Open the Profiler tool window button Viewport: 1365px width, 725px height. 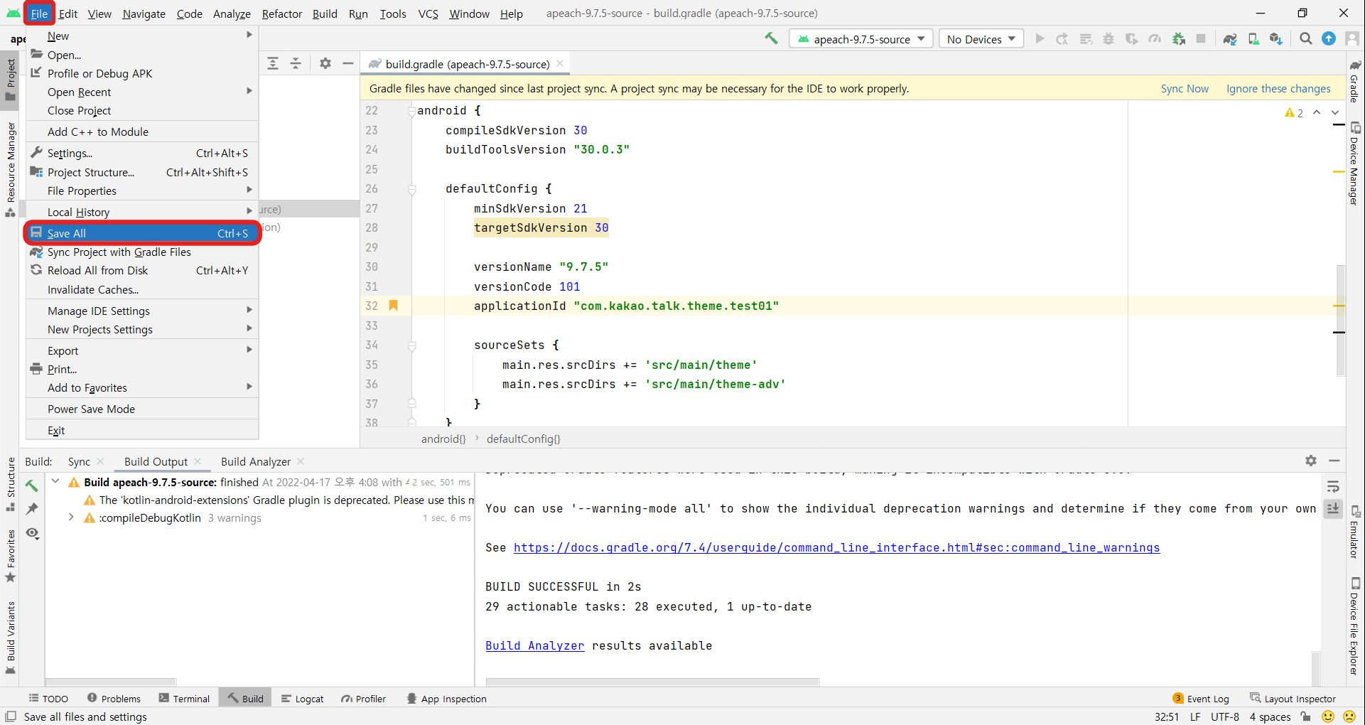363,698
